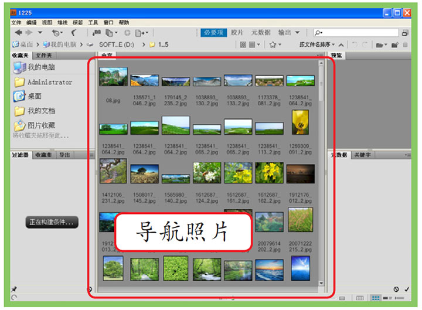Click the get photos from camera icon

97,33
